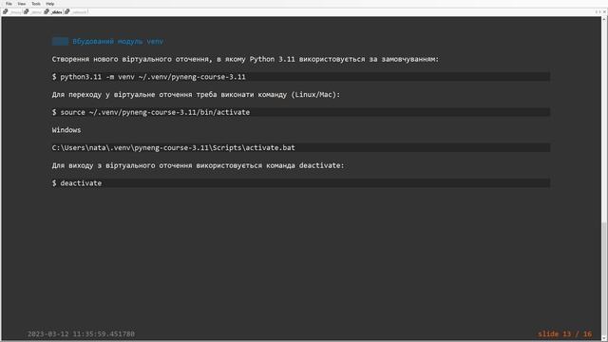Click the 'slide 13 / 16' counter
The image size is (608, 342).
pyautogui.click(x=564, y=333)
